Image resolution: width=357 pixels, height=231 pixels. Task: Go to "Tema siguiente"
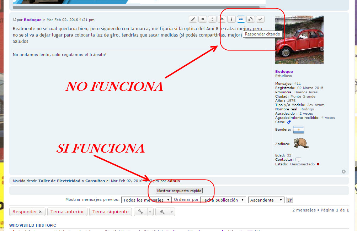pos(111,212)
